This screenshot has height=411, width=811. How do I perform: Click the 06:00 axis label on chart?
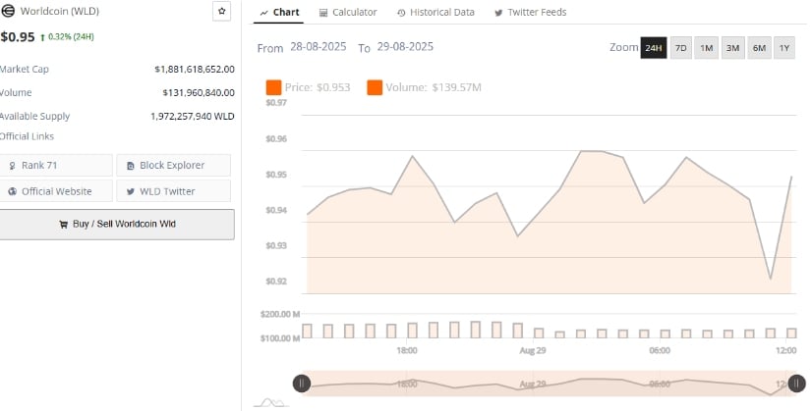pos(660,350)
